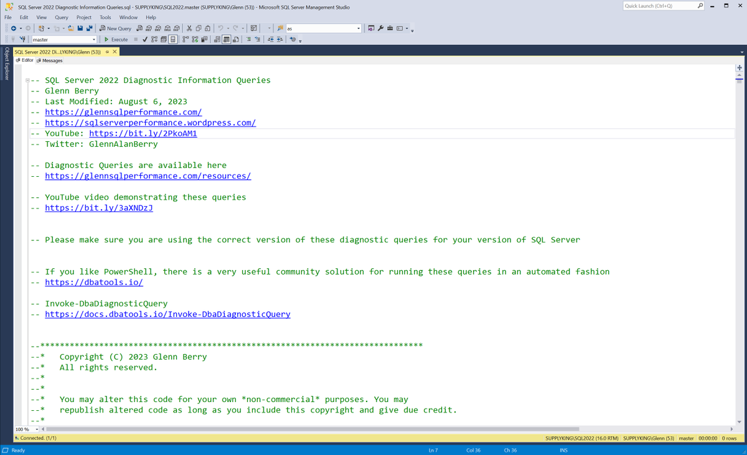Follow the dbatools.io hyperlink
This screenshot has height=455, width=747.
(93, 282)
